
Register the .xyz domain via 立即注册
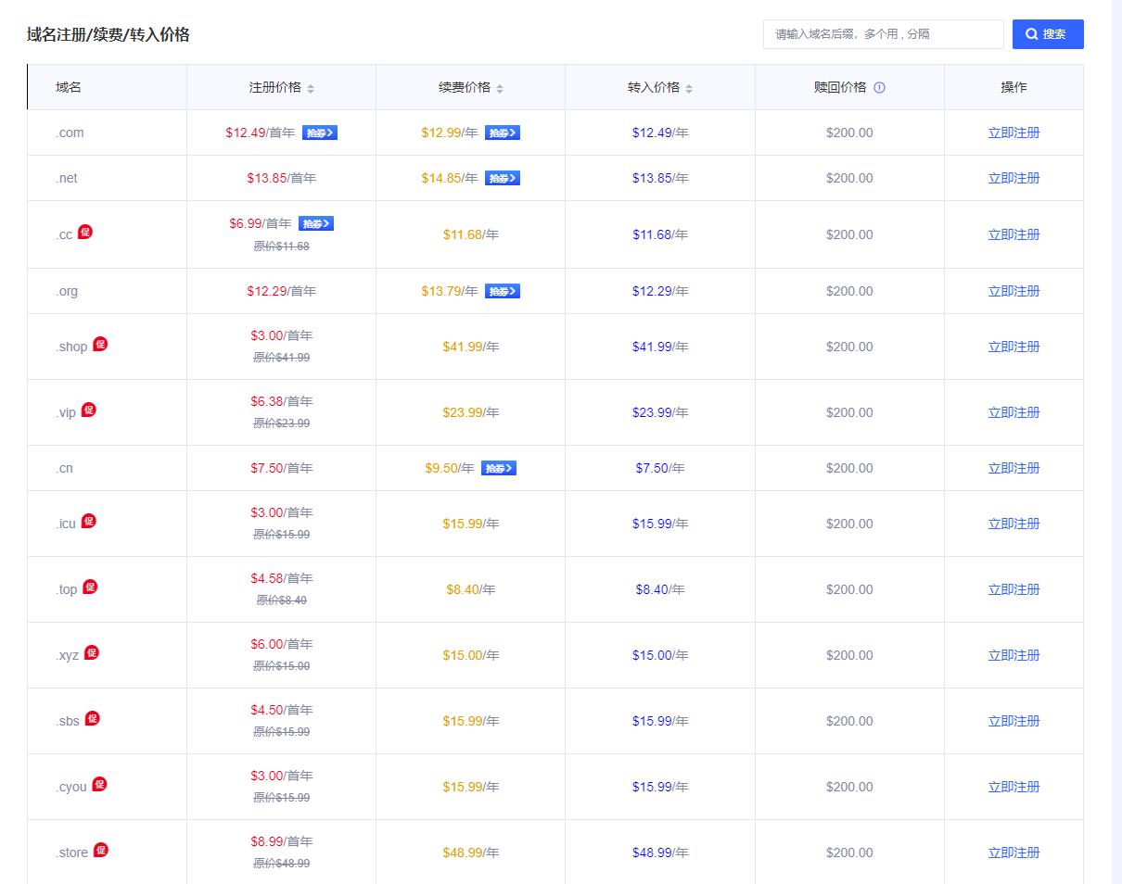click(x=1014, y=656)
